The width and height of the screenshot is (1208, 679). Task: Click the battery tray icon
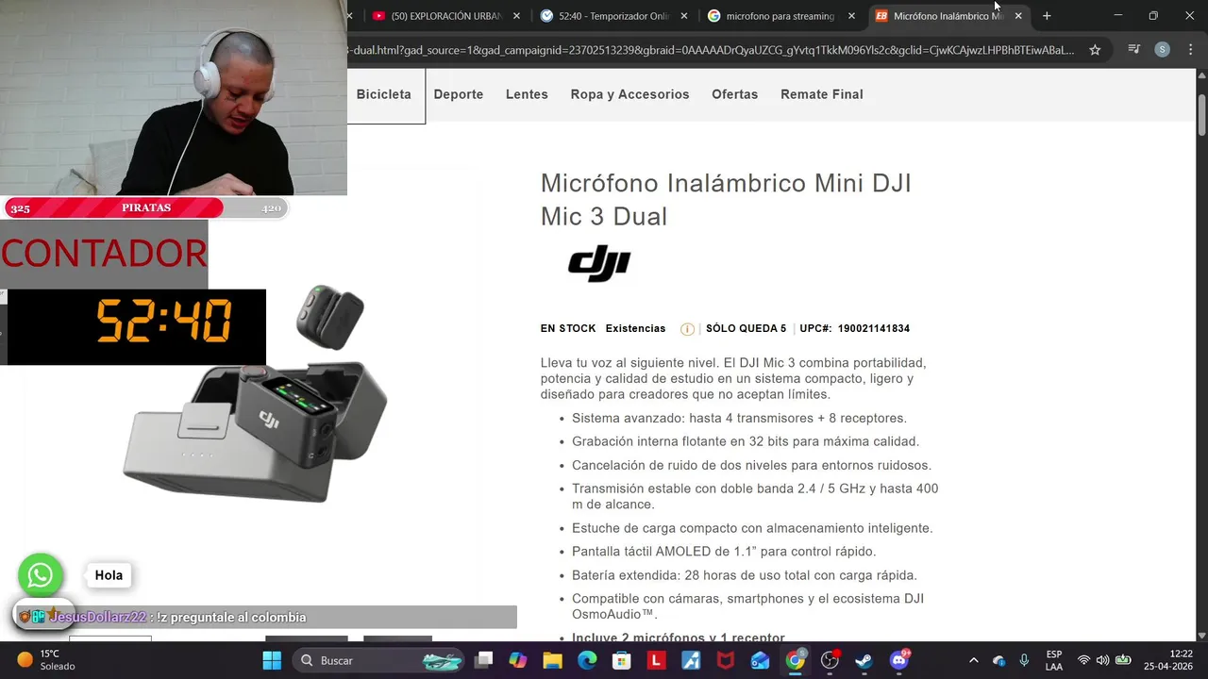pyautogui.click(x=1123, y=660)
